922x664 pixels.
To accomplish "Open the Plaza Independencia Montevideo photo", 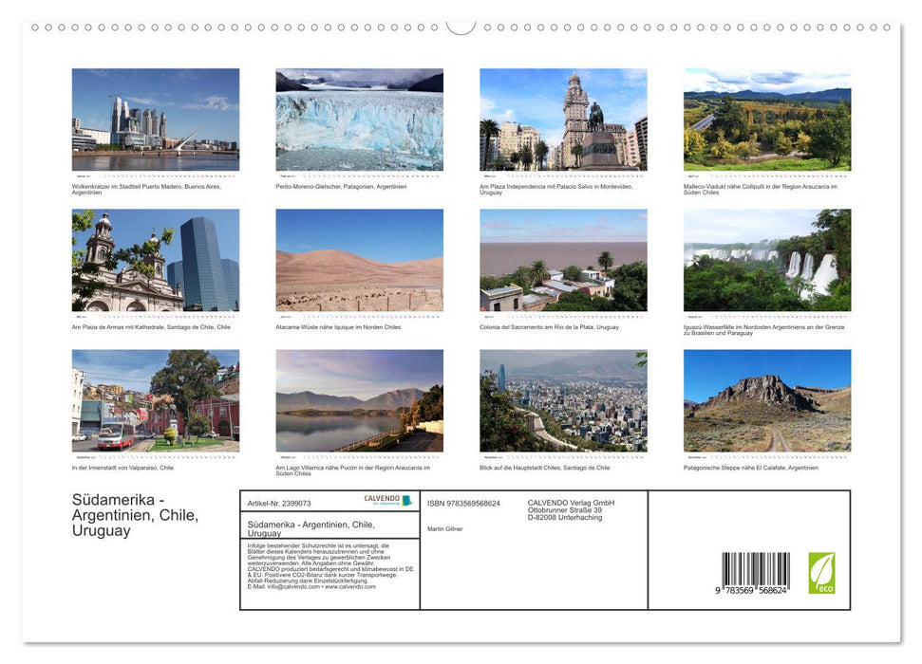I will coord(563,120).
